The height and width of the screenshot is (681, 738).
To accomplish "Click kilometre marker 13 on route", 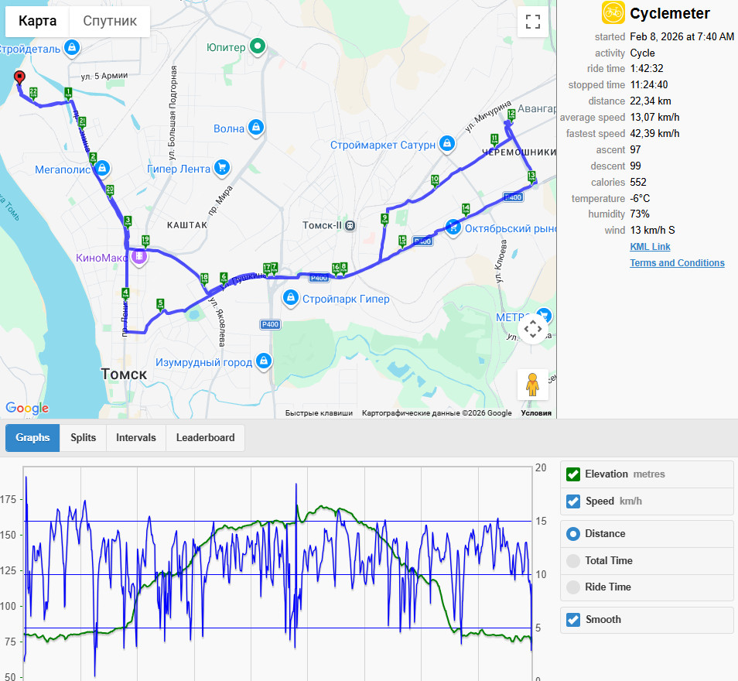I will pos(531,177).
